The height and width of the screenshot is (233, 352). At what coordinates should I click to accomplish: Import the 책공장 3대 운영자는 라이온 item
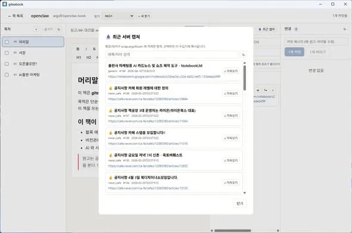point(231,116)
